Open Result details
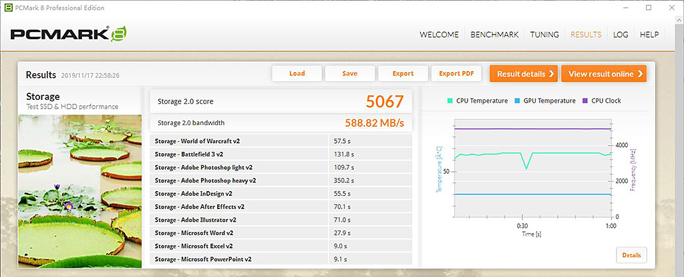684x277 pixels. [524, 74]
